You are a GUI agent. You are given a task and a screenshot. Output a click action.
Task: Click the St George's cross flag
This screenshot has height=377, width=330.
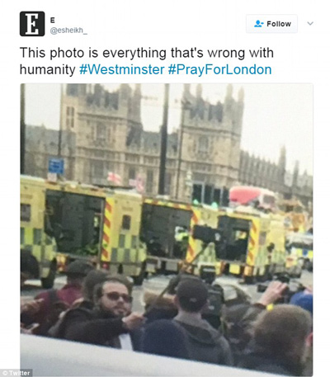pyautogui.click(x=115, y=178)
